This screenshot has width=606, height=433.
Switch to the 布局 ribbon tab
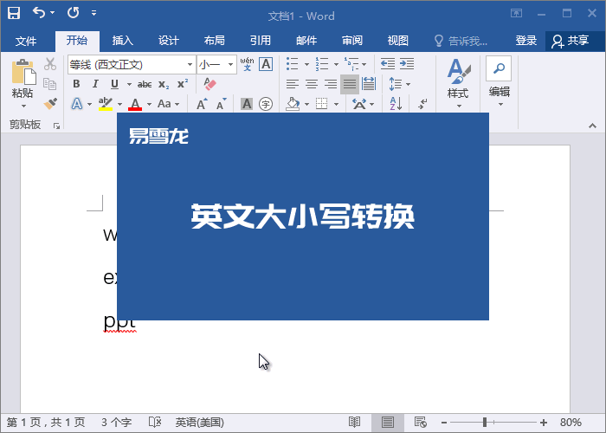214,41
